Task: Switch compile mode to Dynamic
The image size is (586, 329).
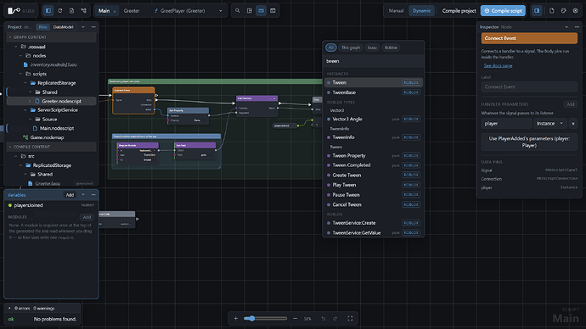Action: [x=421, y=11]
